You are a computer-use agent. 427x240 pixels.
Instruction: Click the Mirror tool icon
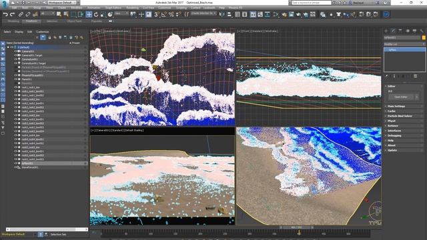(222, 15)
